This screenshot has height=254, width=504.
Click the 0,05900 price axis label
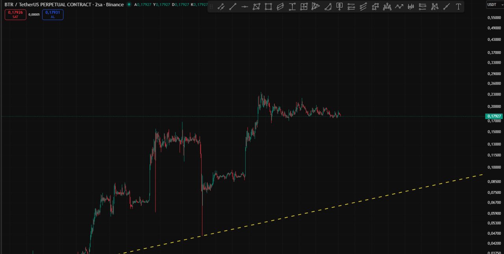(494, 214)
